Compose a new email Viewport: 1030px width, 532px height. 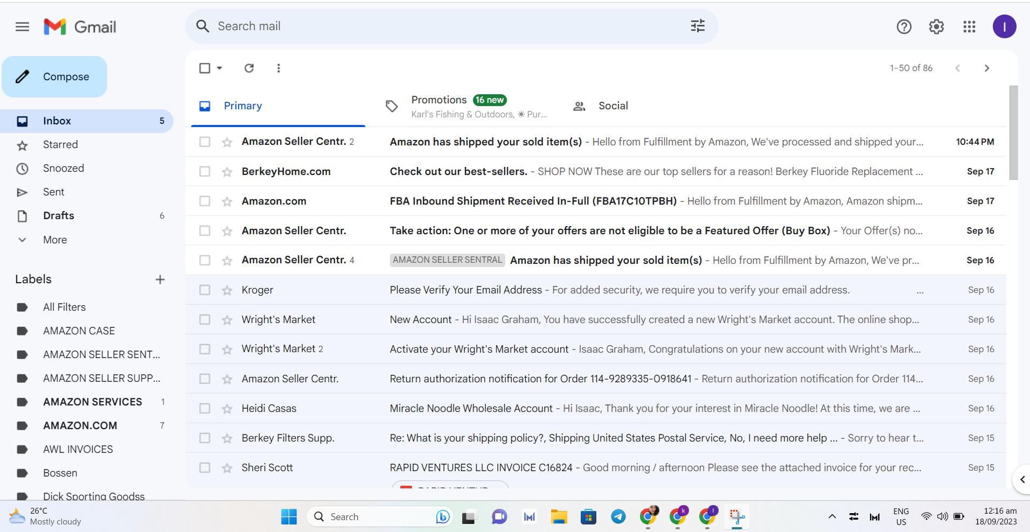[x=54, y=76]
